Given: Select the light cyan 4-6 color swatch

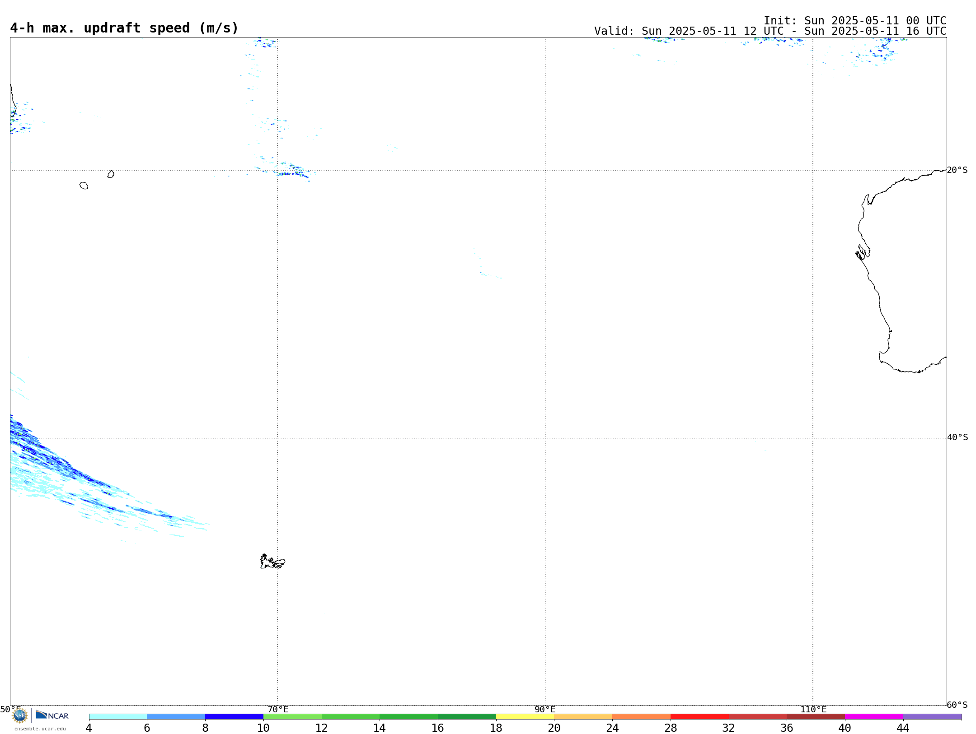Looking at the screenshot, I should pyautogui.click(x=118, y=717).
